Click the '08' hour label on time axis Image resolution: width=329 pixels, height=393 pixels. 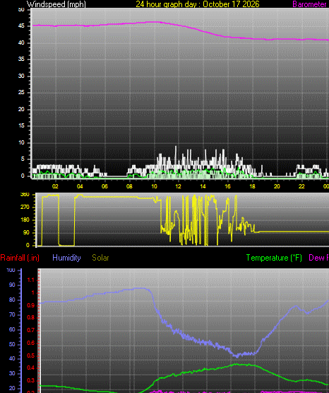point(129,186)
